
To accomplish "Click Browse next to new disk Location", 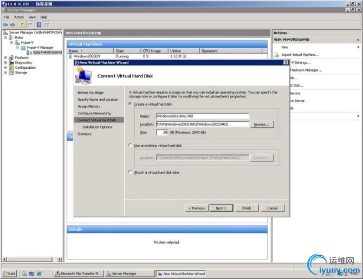I will click(x=262, y=125).
